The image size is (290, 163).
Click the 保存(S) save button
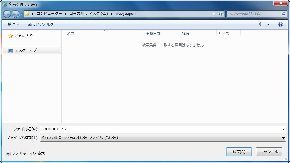(239, 152)
